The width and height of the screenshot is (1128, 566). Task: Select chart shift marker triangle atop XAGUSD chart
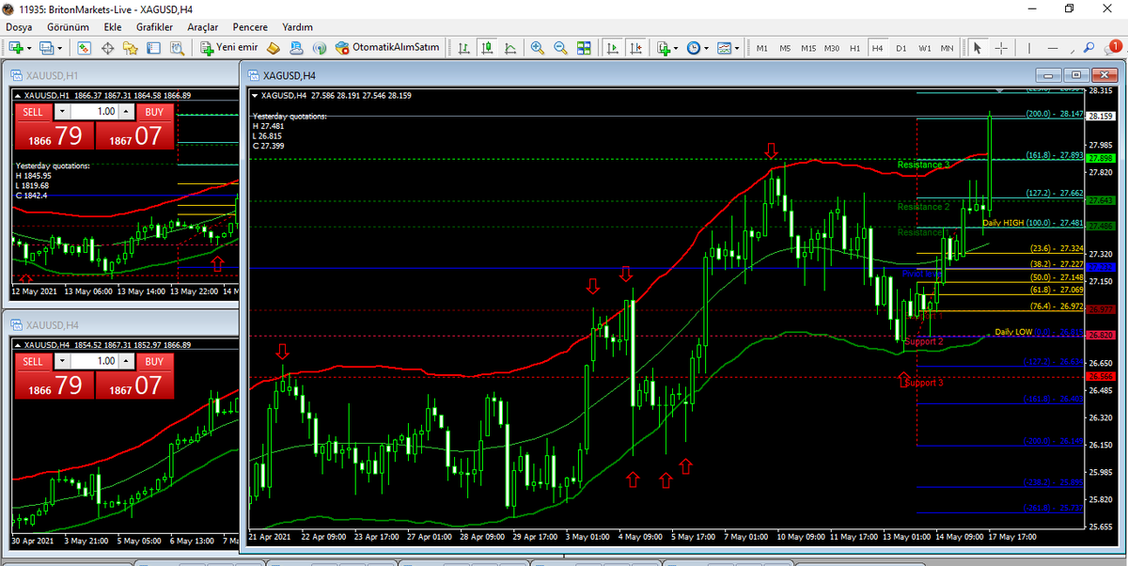[1000, 90]
